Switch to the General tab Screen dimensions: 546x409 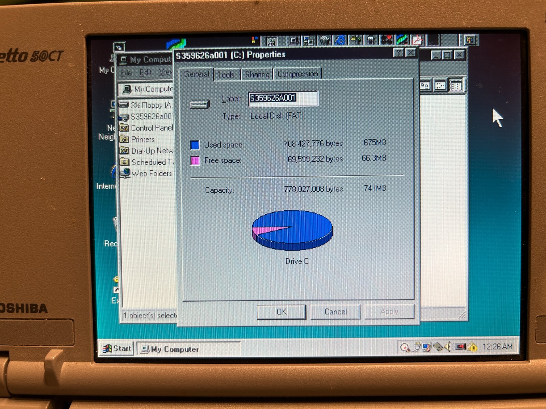[197, 74]
